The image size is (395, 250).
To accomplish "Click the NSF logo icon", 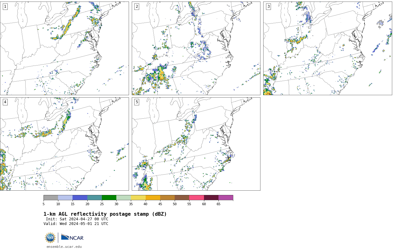I will click(50, 237).
